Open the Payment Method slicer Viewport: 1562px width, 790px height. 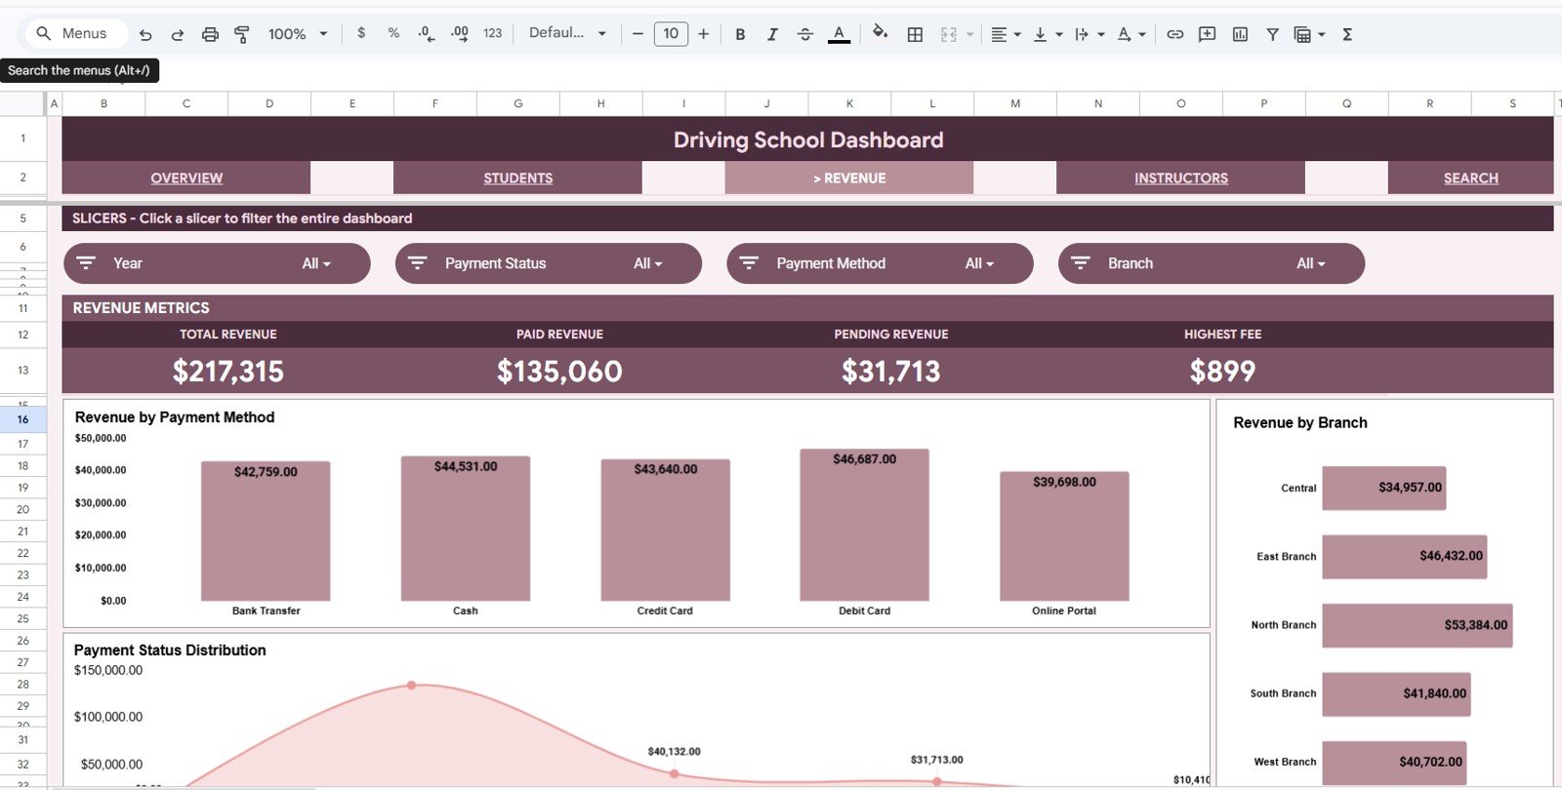(x=880, y=263)
